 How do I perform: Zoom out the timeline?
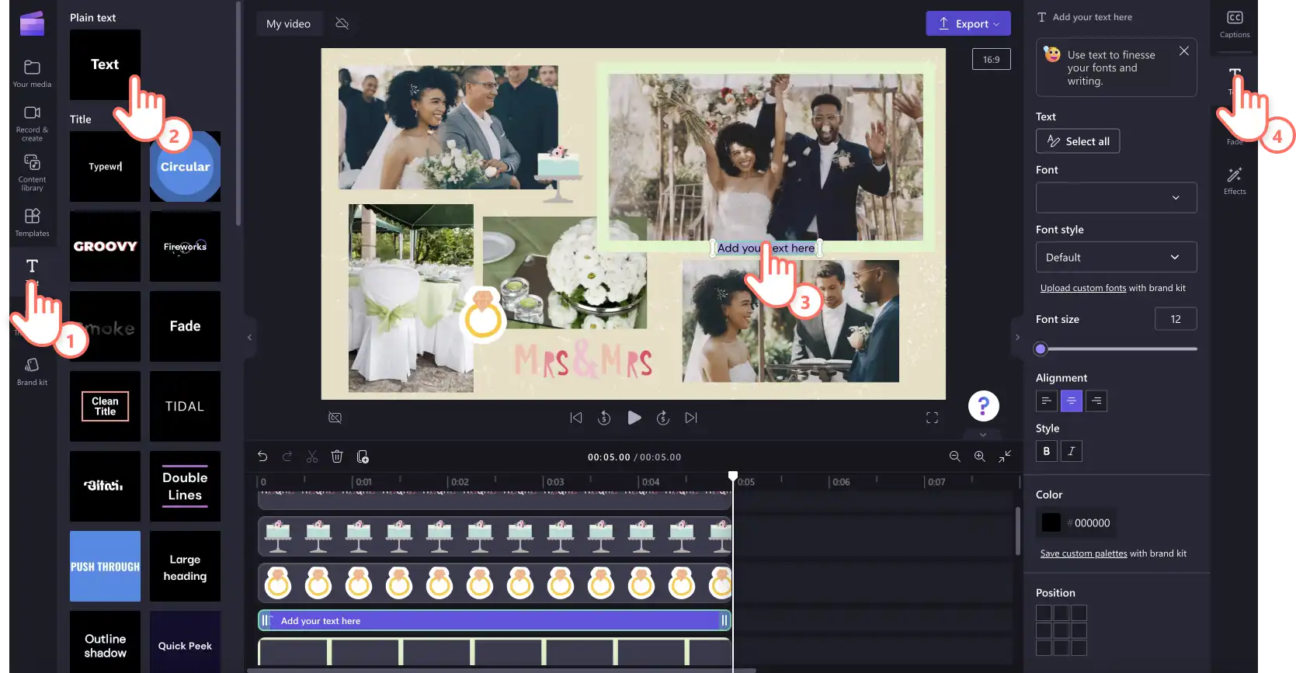(954, 456)
